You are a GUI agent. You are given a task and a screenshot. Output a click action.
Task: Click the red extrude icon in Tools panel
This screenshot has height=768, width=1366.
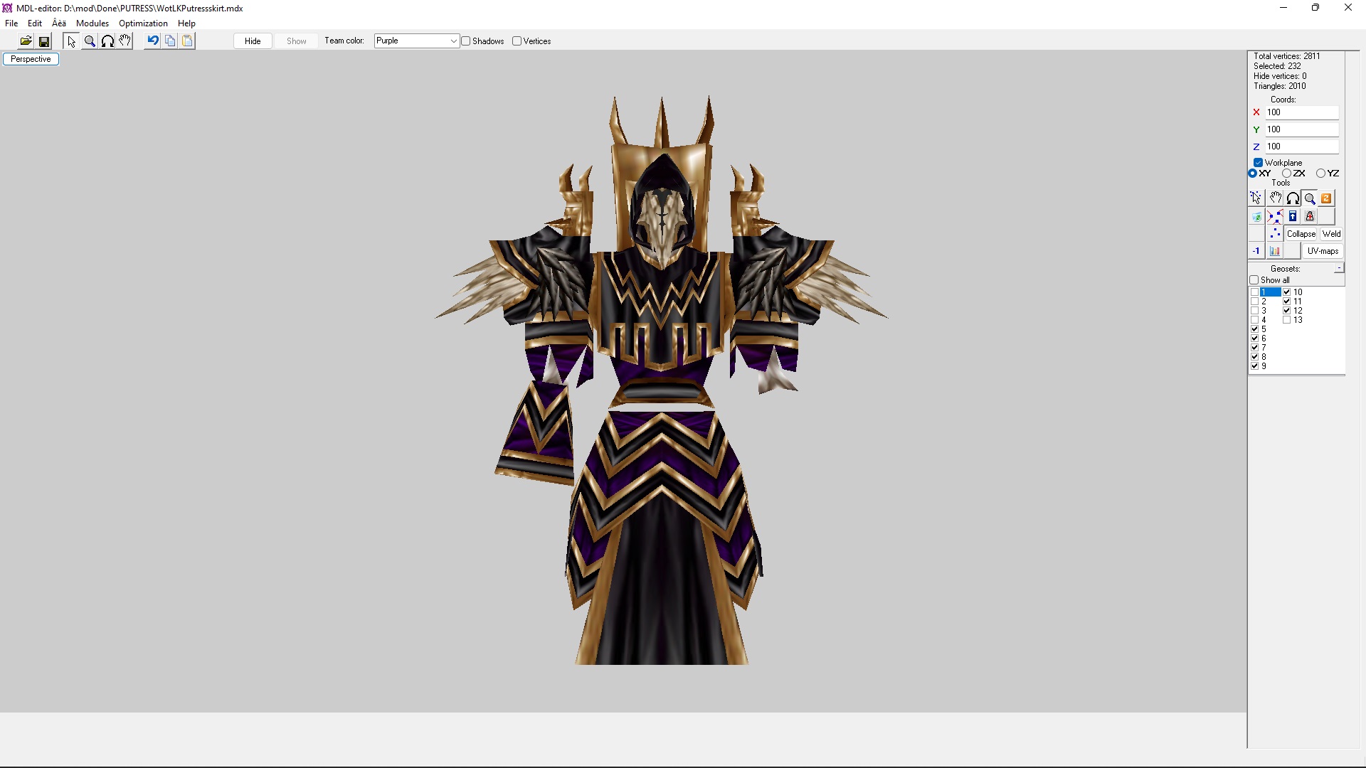tap(1310, 216)
